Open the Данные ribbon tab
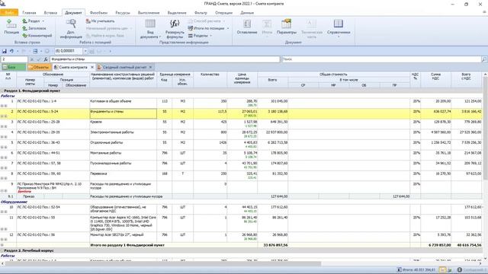The image size is (488, 274). (x=247, y=13)
